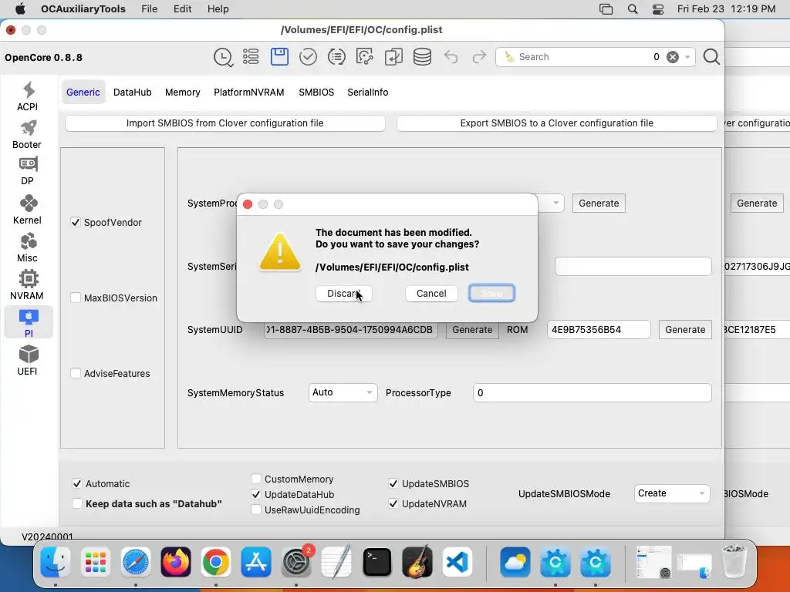
Task: Click the undo arrow icon
Action: [x=451, y=57]
